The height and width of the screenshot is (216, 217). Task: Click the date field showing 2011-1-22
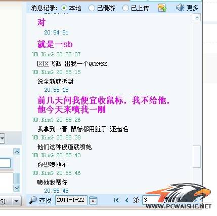tap(71, 200)
